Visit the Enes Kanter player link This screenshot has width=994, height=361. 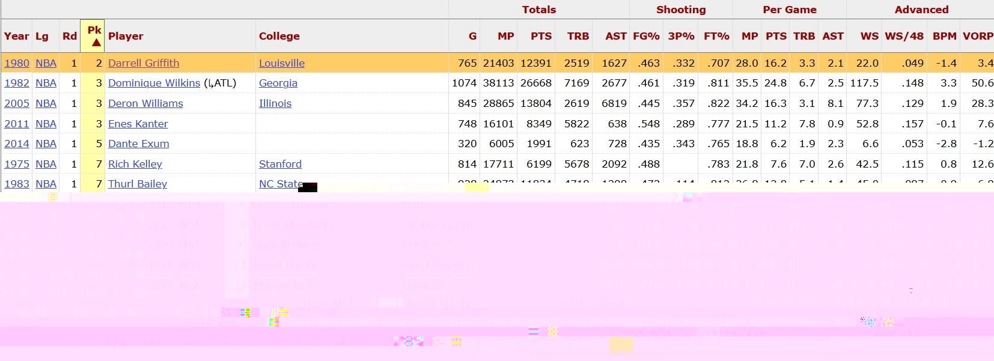(138, 124)
